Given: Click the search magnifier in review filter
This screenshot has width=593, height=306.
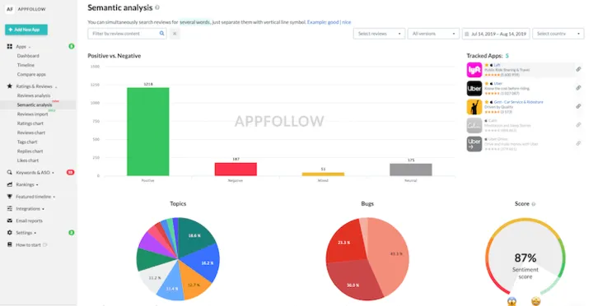Looking at the screenshot, I should (x=161, y=33).
